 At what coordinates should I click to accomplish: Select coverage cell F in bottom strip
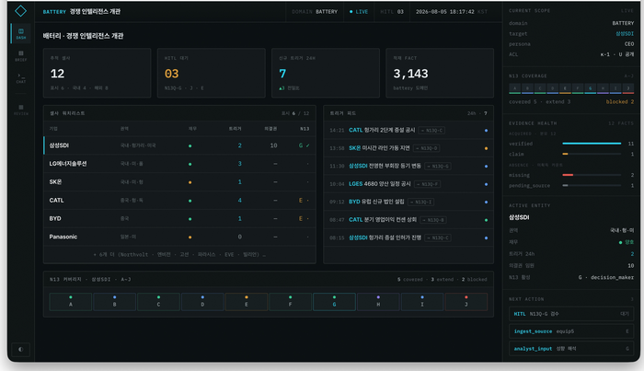[x=291, y=302]
